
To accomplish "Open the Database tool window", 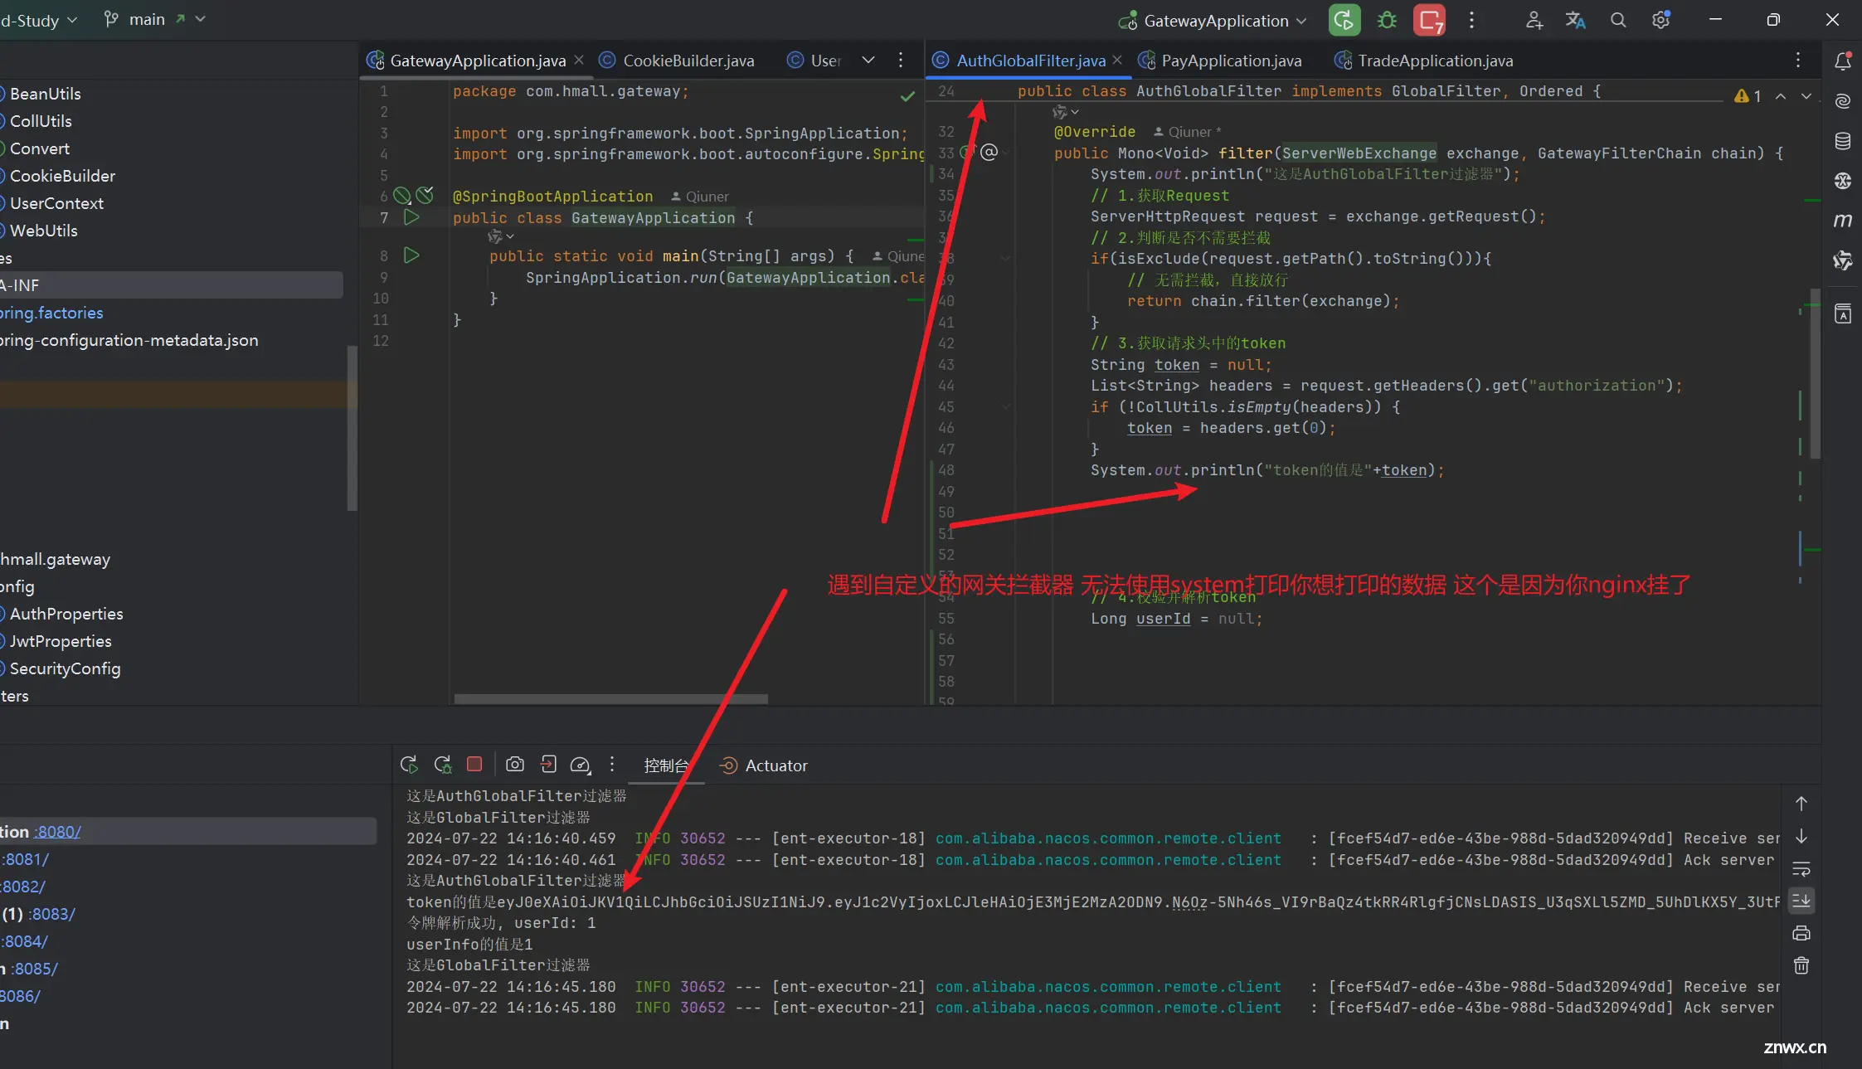I will (x=1842, y=141).
